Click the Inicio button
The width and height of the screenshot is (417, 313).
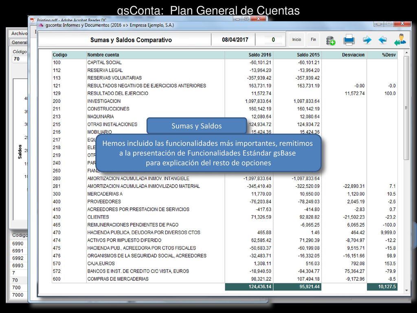click(x=296, y=40)
